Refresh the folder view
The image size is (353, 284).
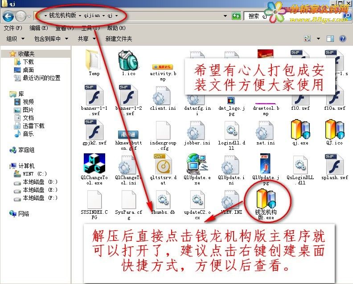pyautogui.click(x=236, y=16)
